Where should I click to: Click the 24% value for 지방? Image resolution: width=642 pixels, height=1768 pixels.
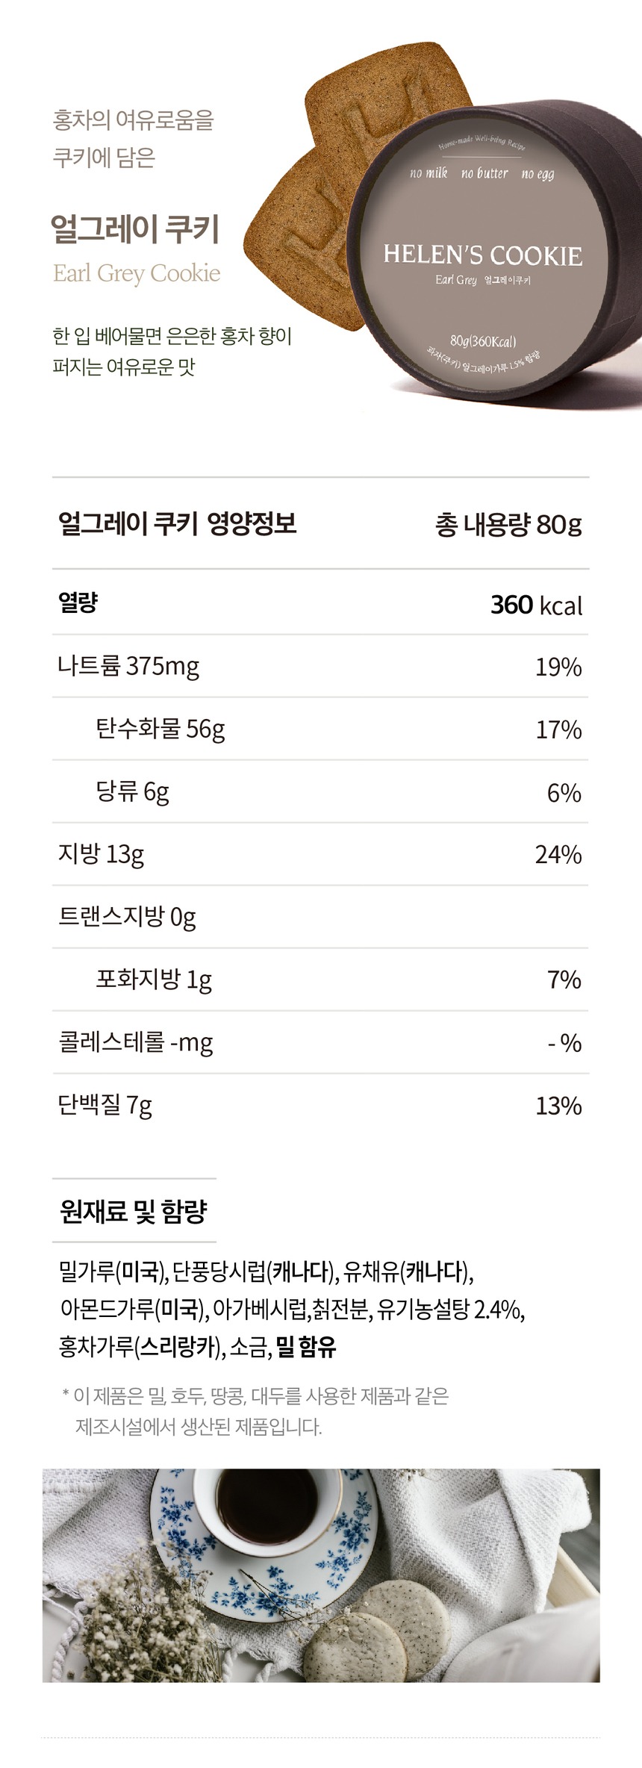pyautogui.click(x=558, y=854)
